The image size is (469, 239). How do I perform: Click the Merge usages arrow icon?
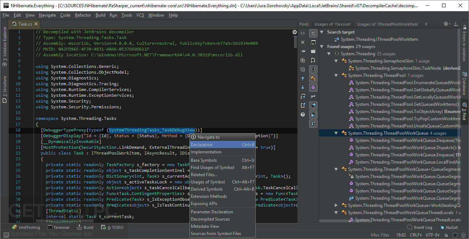point(313,96)
